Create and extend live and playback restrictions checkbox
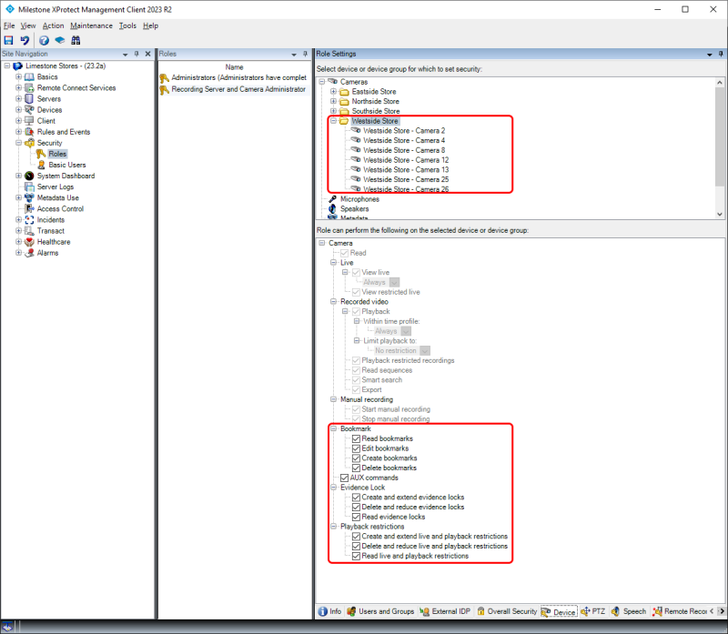 tap(356, 537)
